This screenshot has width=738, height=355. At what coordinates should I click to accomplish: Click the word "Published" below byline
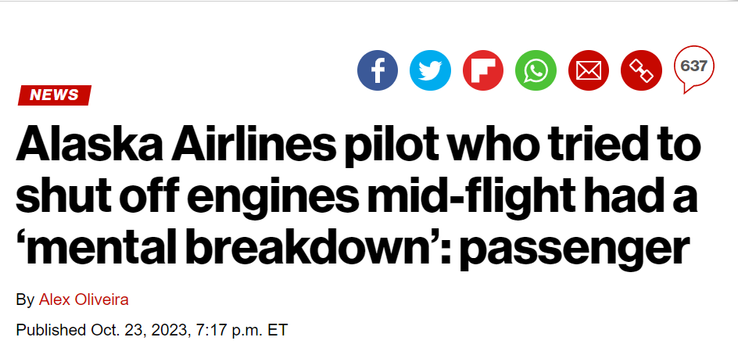(x=52, y=330)
